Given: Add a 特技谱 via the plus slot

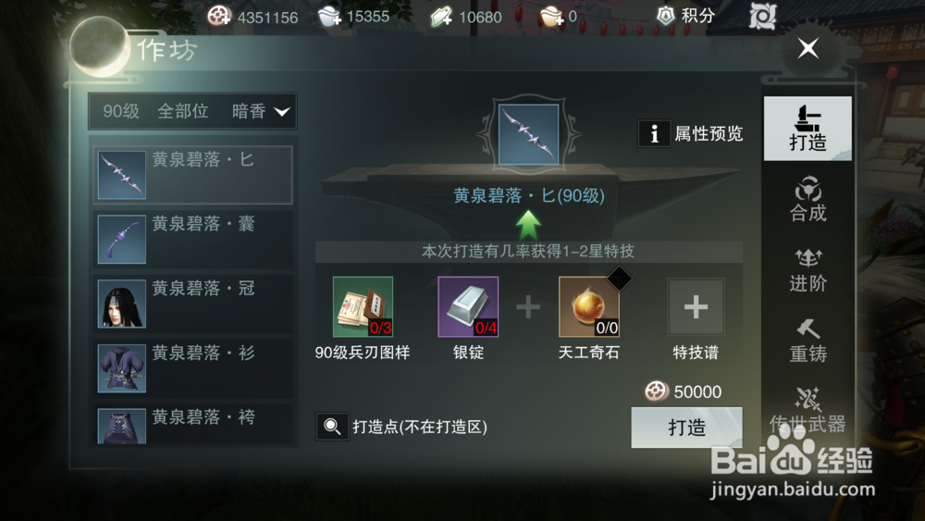Looking at the screenshot, I should point(696,307).
